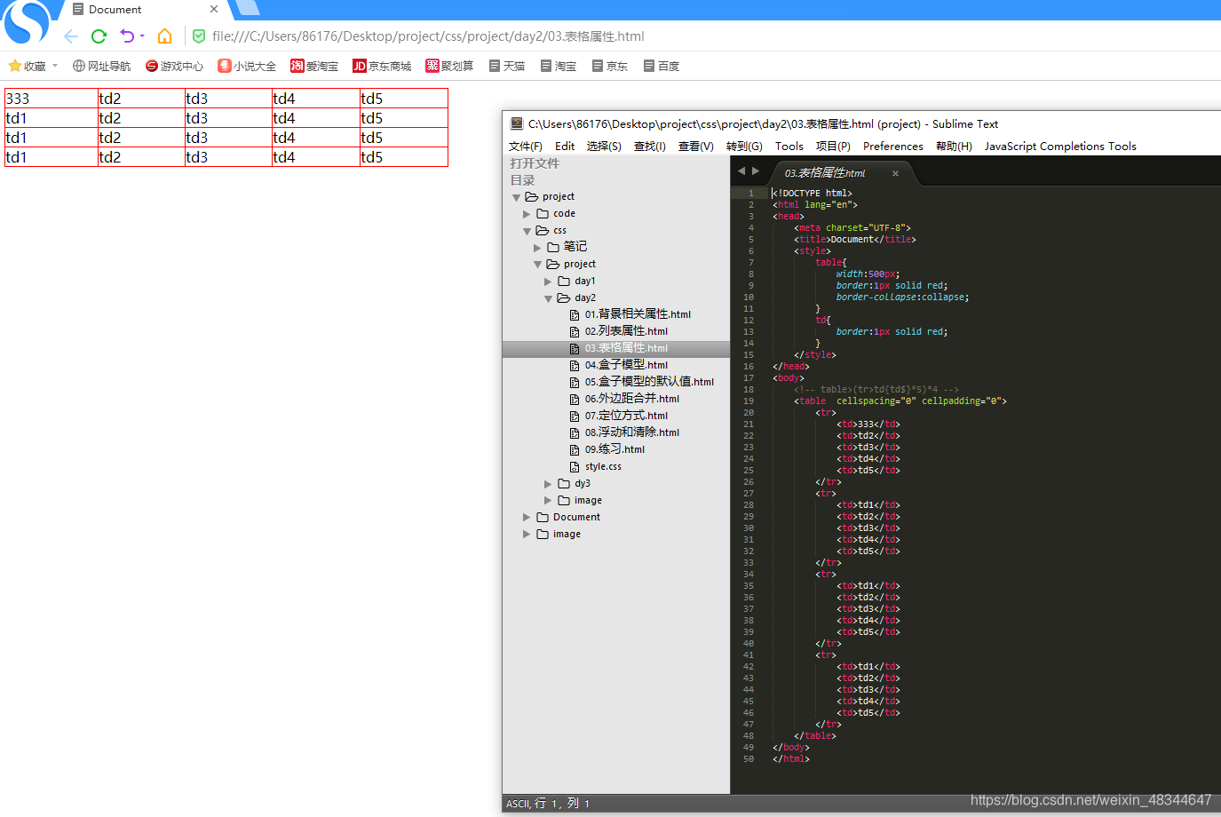Image resolution: width=1221 pixels, height=817 pixels.
Task: Reload the page with the refresh icon
Action: 99,36
